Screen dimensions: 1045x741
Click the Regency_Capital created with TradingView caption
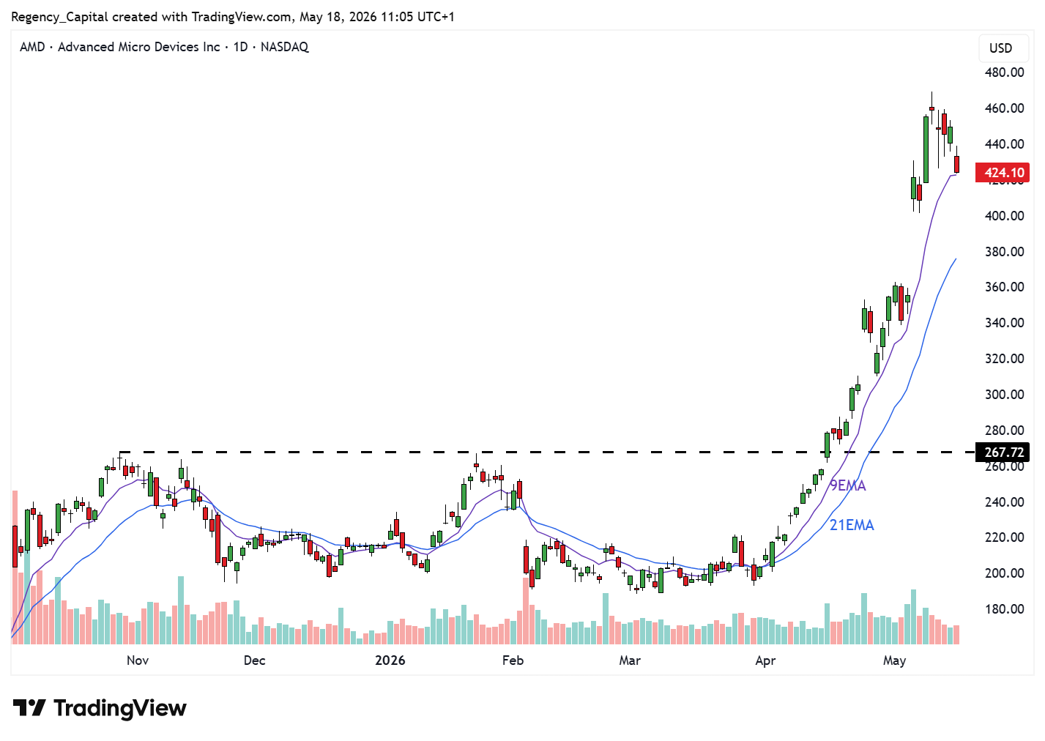tap(233, 16)
